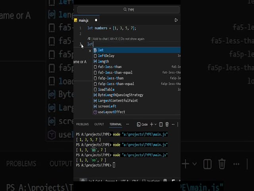Select the main.js editor tab
This screenshot has width=254, height=191.
[87, 20]
